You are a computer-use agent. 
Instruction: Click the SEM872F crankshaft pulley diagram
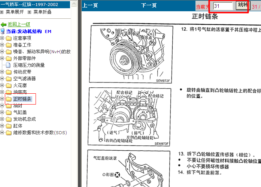131,54
